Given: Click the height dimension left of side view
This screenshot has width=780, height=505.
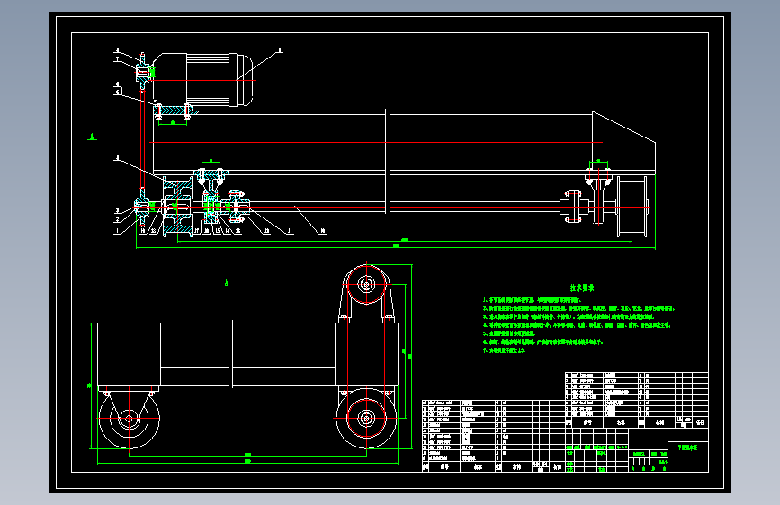Looking at the screenshot, I should pos(91,385).
